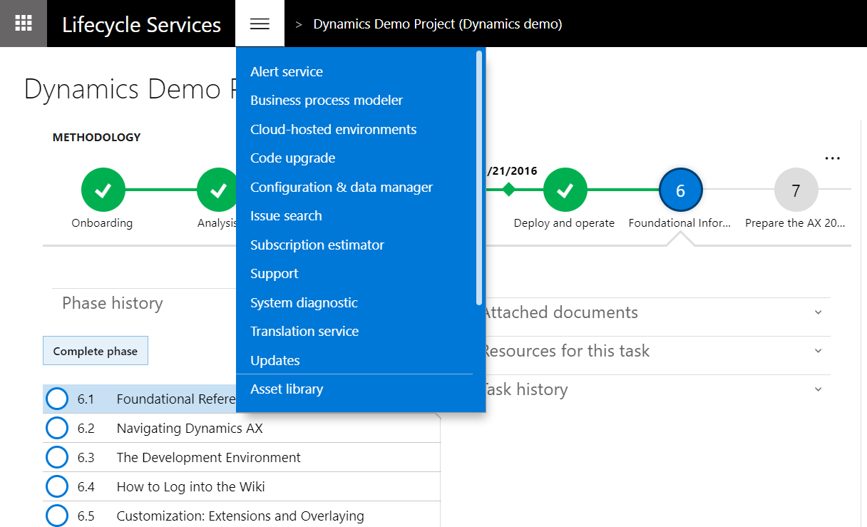Click the green diamond milestone marker

[x=508, y=190]
